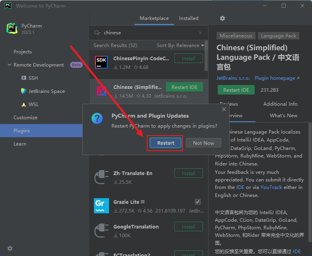312x256 pixels.
Task: Click version number 231.283
Action: 269,90
